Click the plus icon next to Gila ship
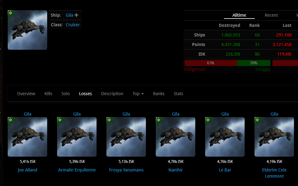298x186 pixels. (x=77, y=15)
